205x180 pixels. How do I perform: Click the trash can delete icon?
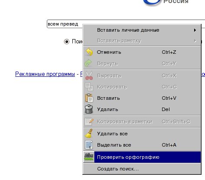click(x=89, y=109)
